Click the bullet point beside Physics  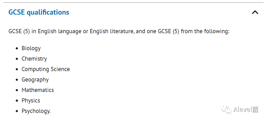coord(17,101)
